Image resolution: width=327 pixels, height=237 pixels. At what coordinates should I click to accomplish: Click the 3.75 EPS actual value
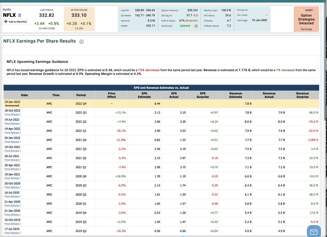(x=183, y=167)
